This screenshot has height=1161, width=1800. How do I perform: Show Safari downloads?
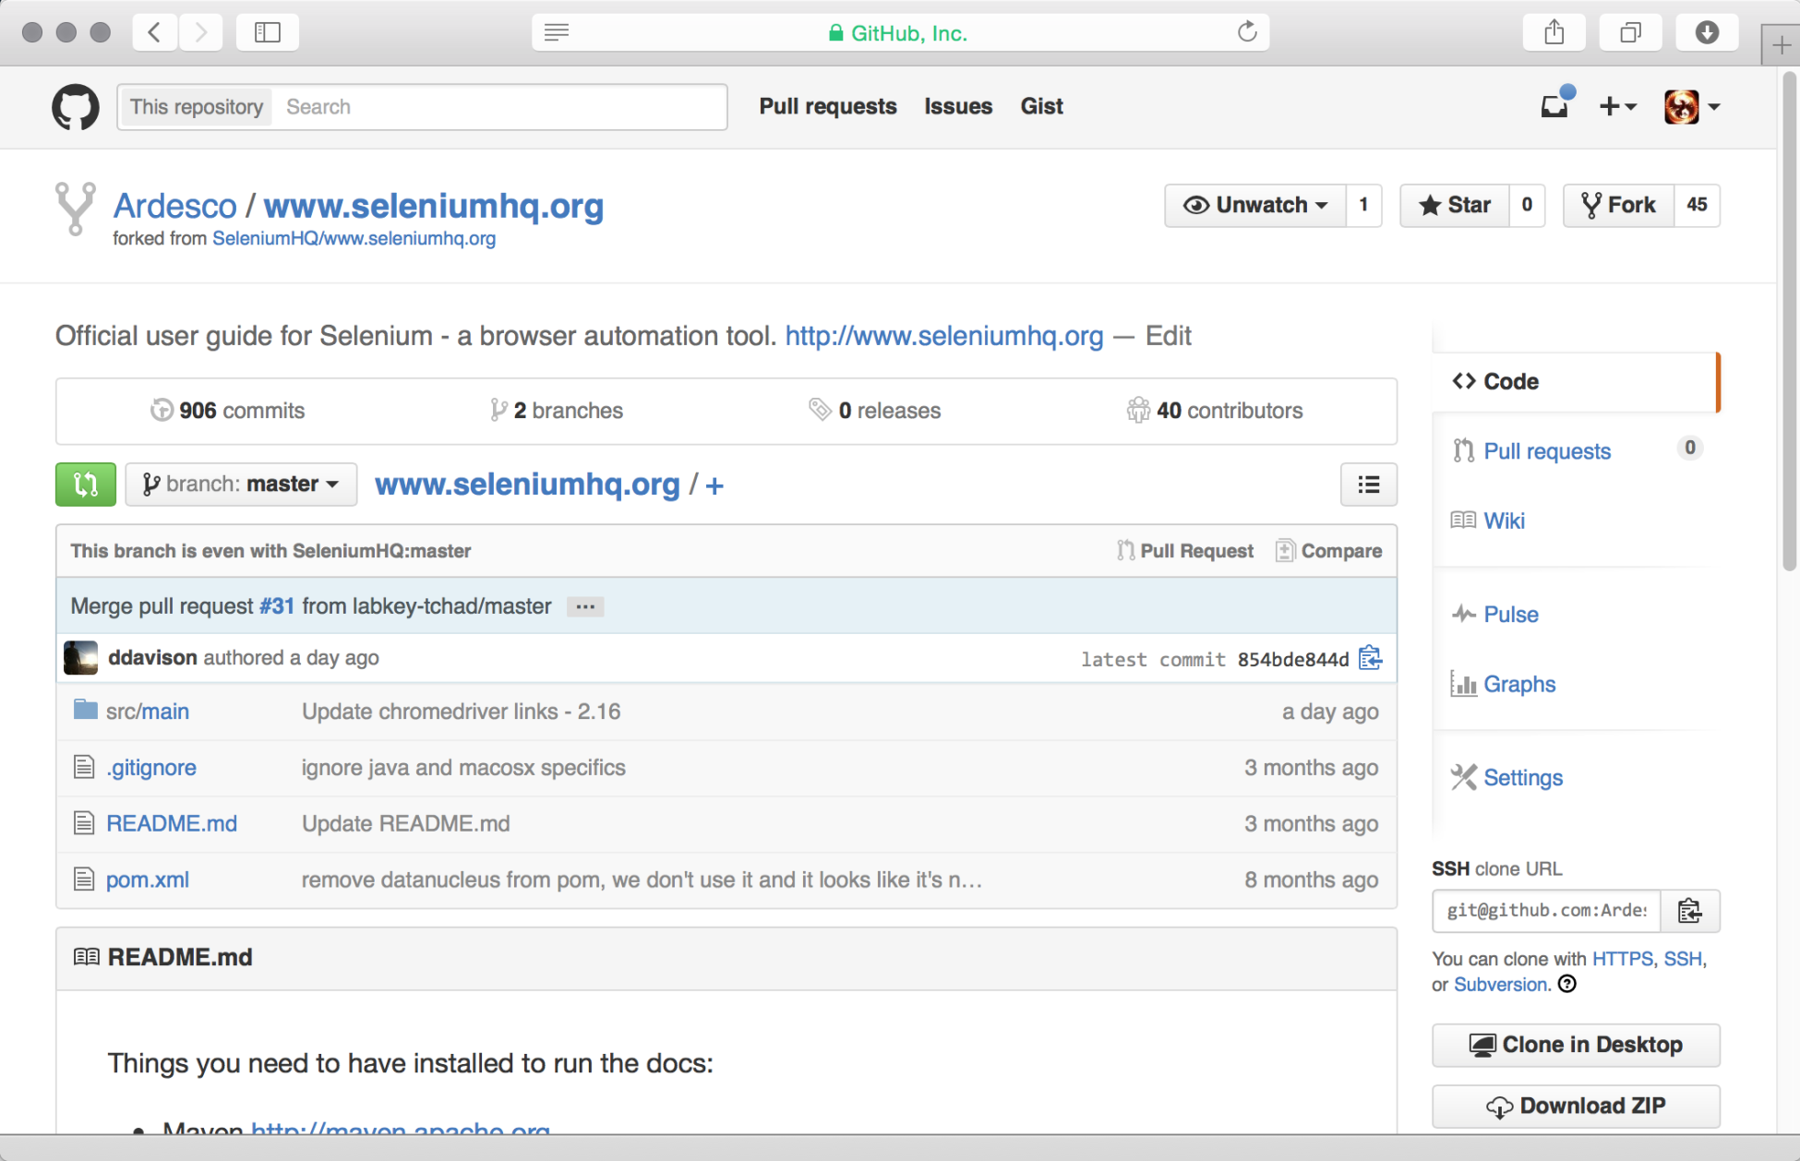(x=1708, y=33)
